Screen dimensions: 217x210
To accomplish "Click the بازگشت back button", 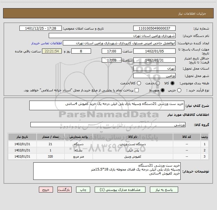I will click(x=65, y=189).
